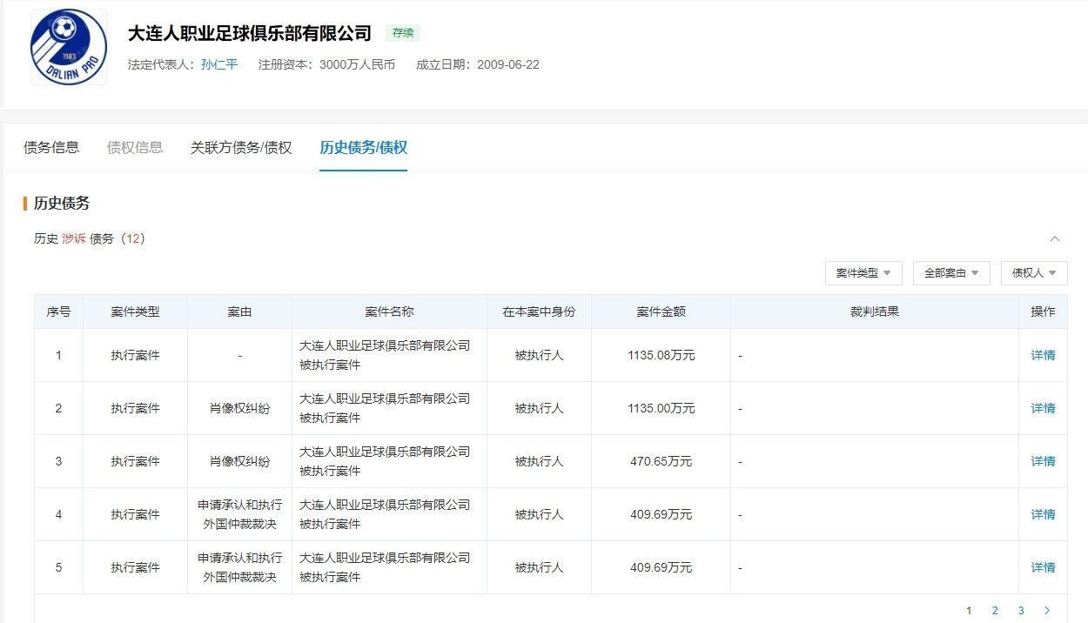Click 肖像权纠纷 cause in row 3

click(x=239, y=461)
